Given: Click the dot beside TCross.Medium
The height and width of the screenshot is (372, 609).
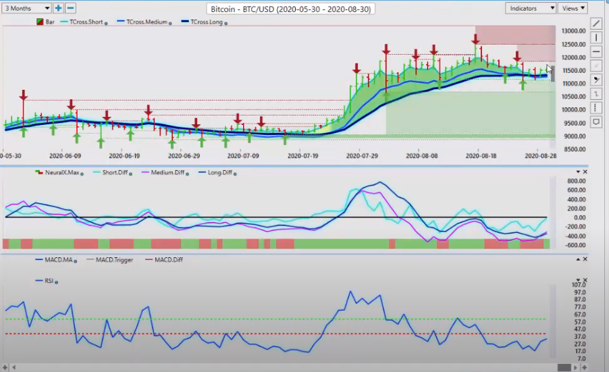Looking at the screenshot, I should click(x=170, y=24).
